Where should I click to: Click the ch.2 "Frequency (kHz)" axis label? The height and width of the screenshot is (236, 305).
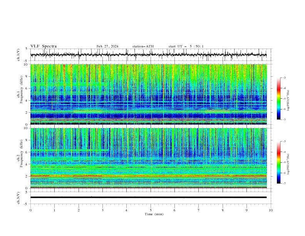coord(22,153)
